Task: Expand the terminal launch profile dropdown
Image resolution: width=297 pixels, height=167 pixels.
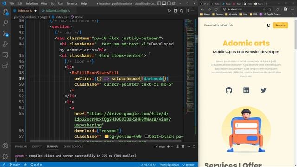Action: [x=172, y=147]
